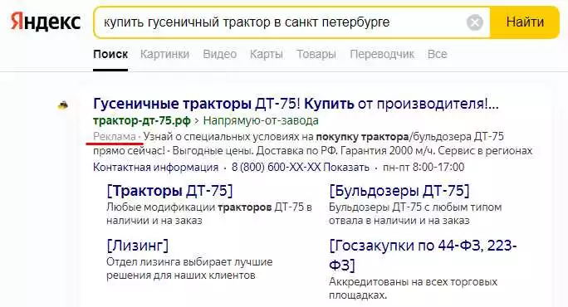Open the Все tab
Screen dimensions: 568x307
coord(438,54)
